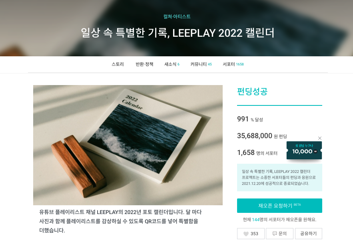Screen dimensions: 353x242
Task: Click the 공유하기 share button
Action: (x=308, y=234)
